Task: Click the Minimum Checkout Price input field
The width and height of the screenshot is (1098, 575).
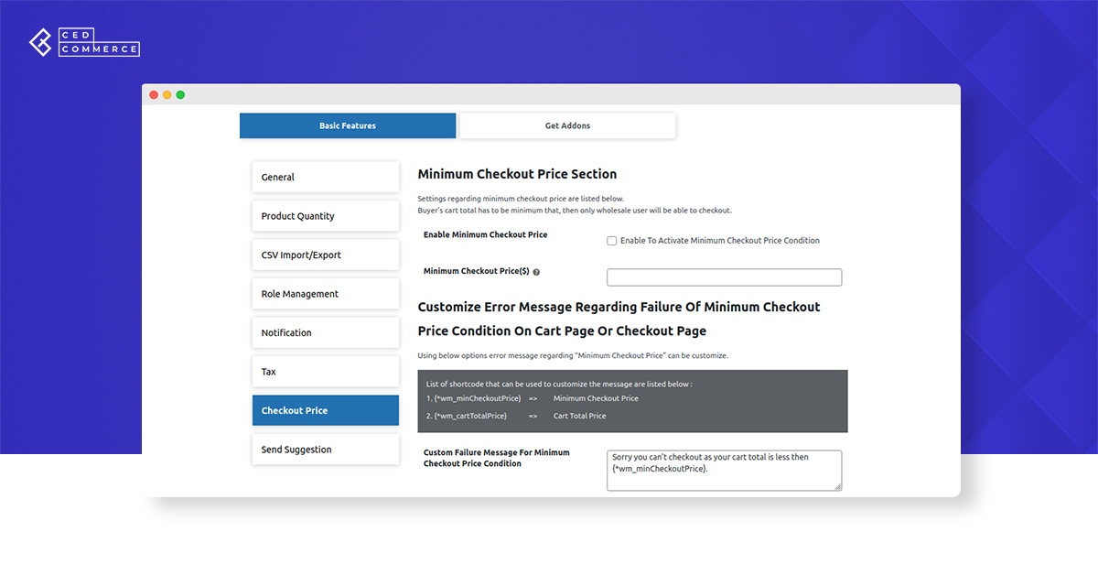Action: tap(724, 277)
